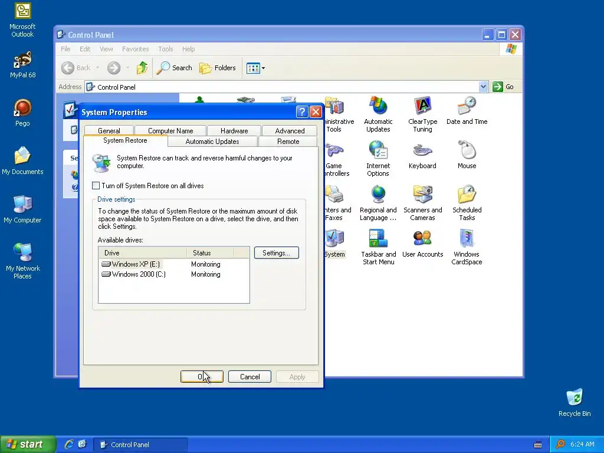Select Windows 2000 (C:) drive row
The height and width of the screenshot is (453, 604).
(x=174, y=274)
